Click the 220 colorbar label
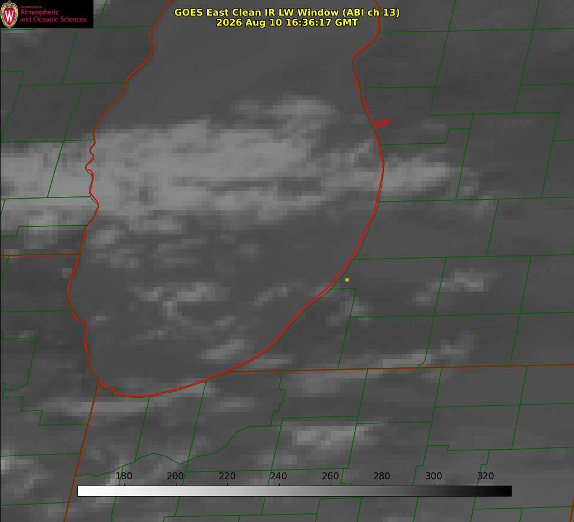 (227, 476)
